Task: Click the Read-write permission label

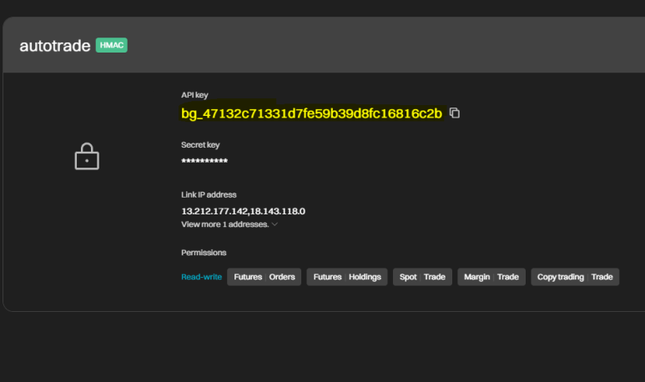Action: (x=202, y=277)
